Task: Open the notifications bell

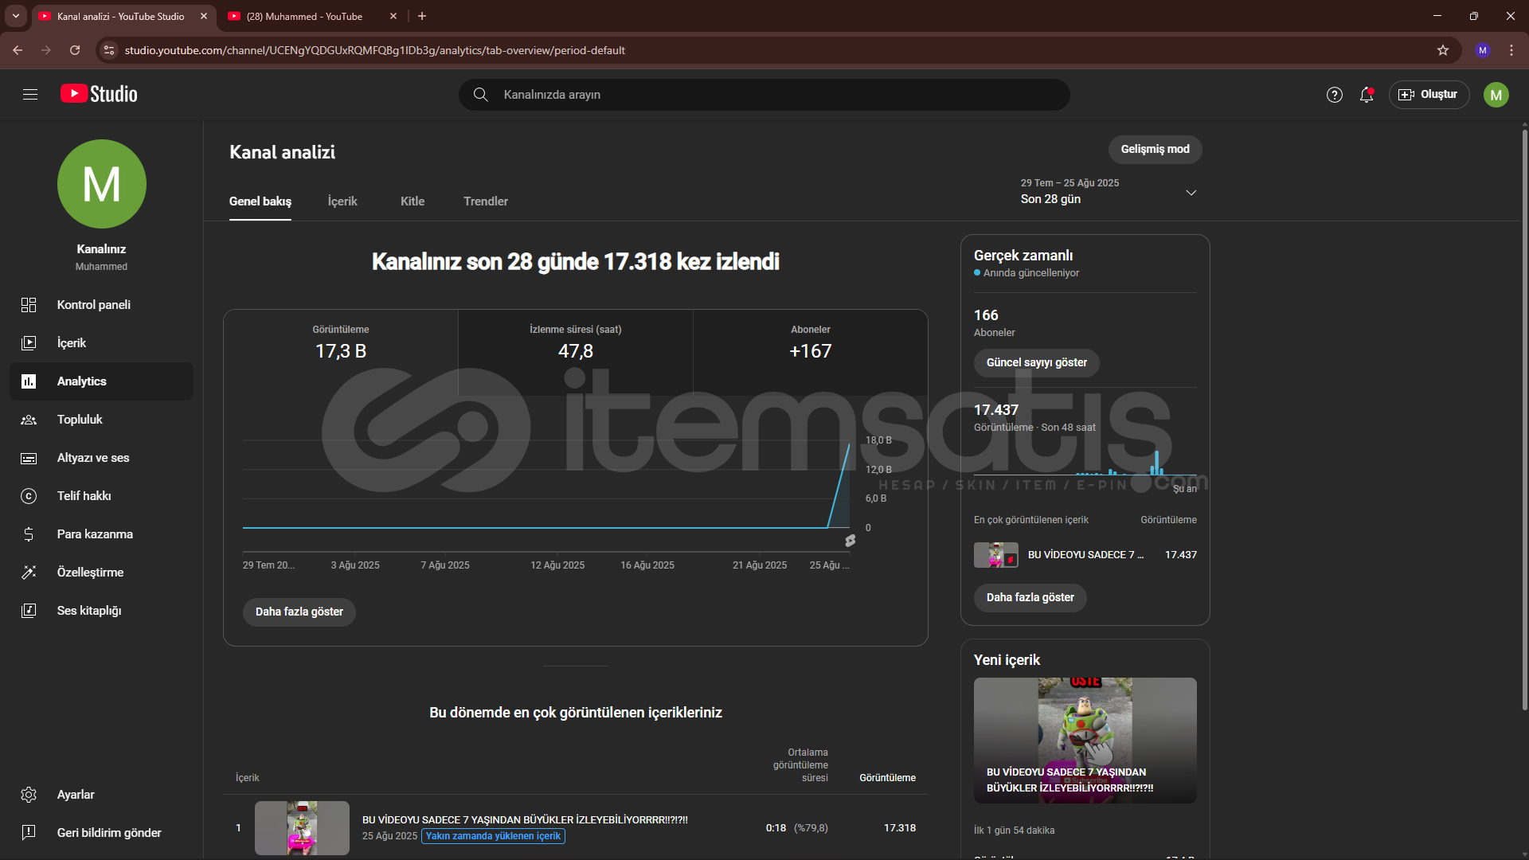Action: tap(1367, 95)
